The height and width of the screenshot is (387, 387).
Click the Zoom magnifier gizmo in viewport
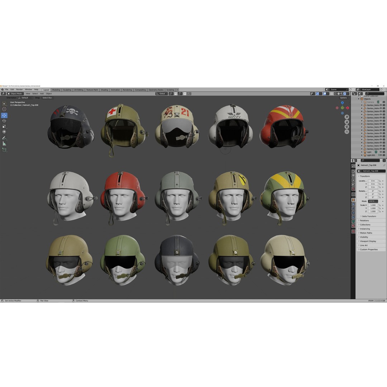pyautogui.click(x=347, y=117)
